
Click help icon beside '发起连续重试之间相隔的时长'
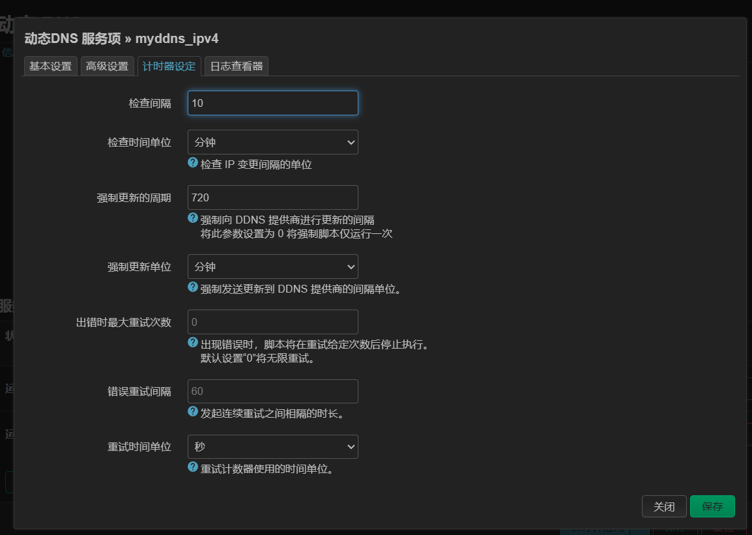(193, 412)
